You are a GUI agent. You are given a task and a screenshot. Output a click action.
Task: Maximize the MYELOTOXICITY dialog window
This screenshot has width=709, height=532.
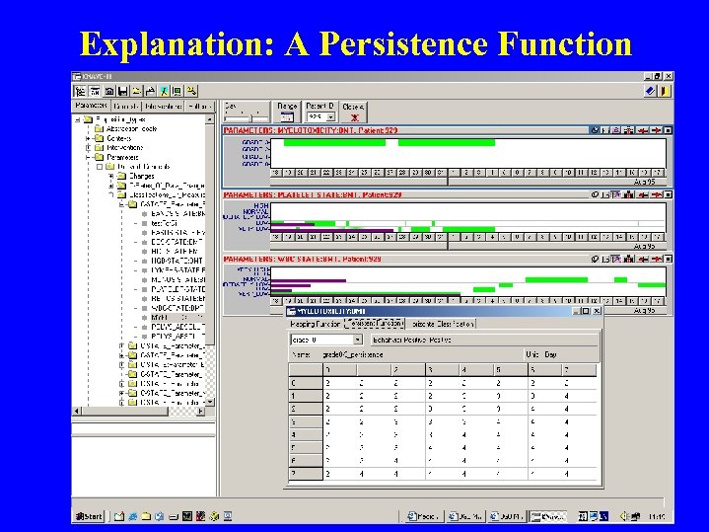[586, 311]
